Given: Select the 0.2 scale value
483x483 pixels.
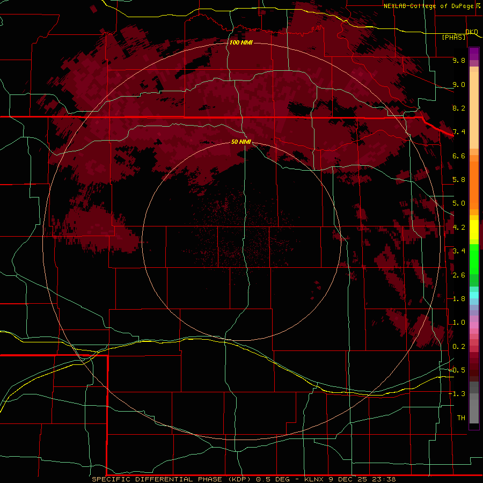Looking at the screenshot, I should (459, 347).
